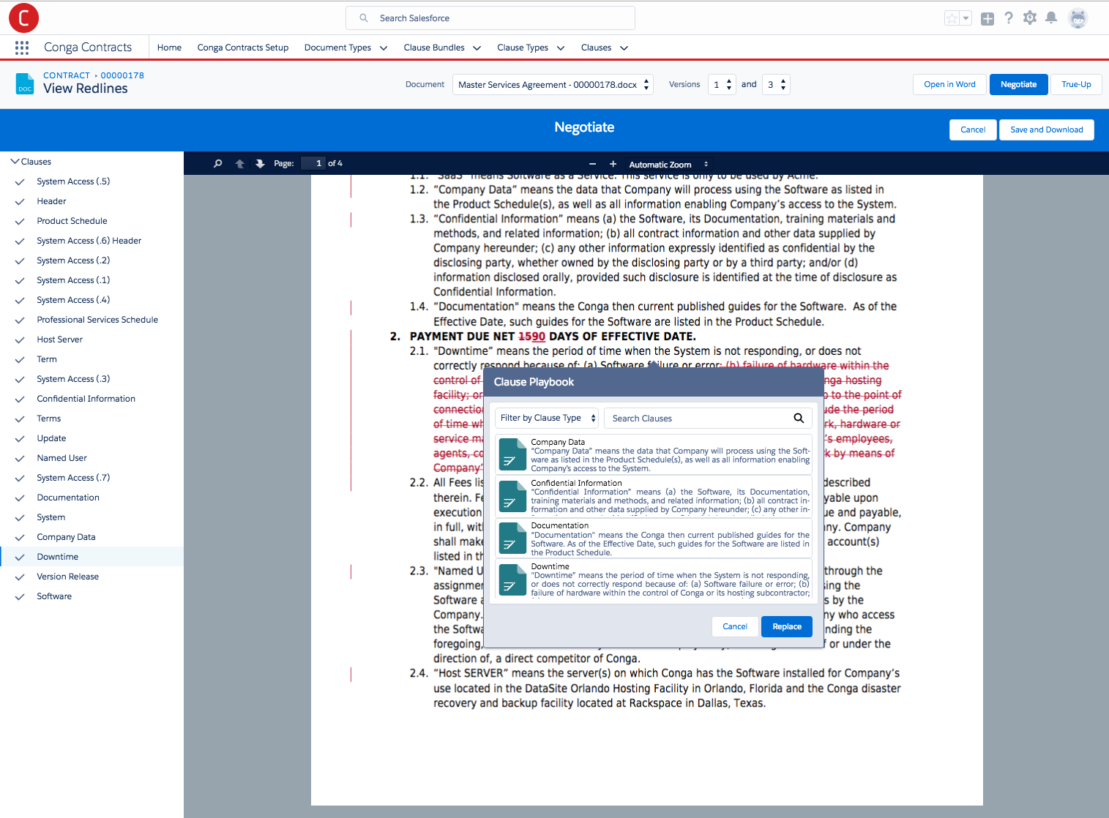This screenshot has height=818, width=1109.
Task: Toggle the checkmark beside Term clause
Action: coord(20,359)
